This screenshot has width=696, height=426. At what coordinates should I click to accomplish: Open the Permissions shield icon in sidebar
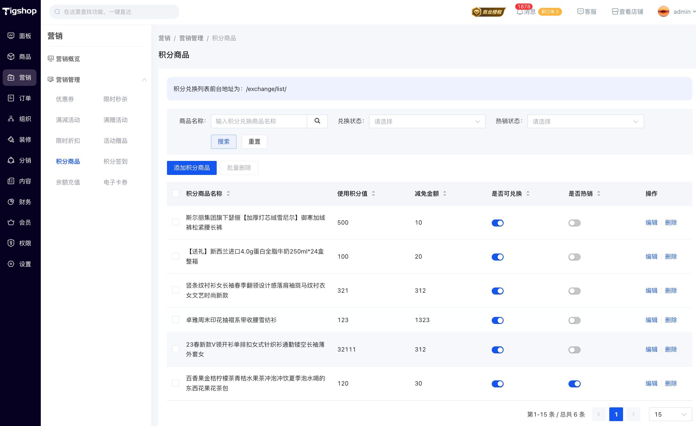11,243
